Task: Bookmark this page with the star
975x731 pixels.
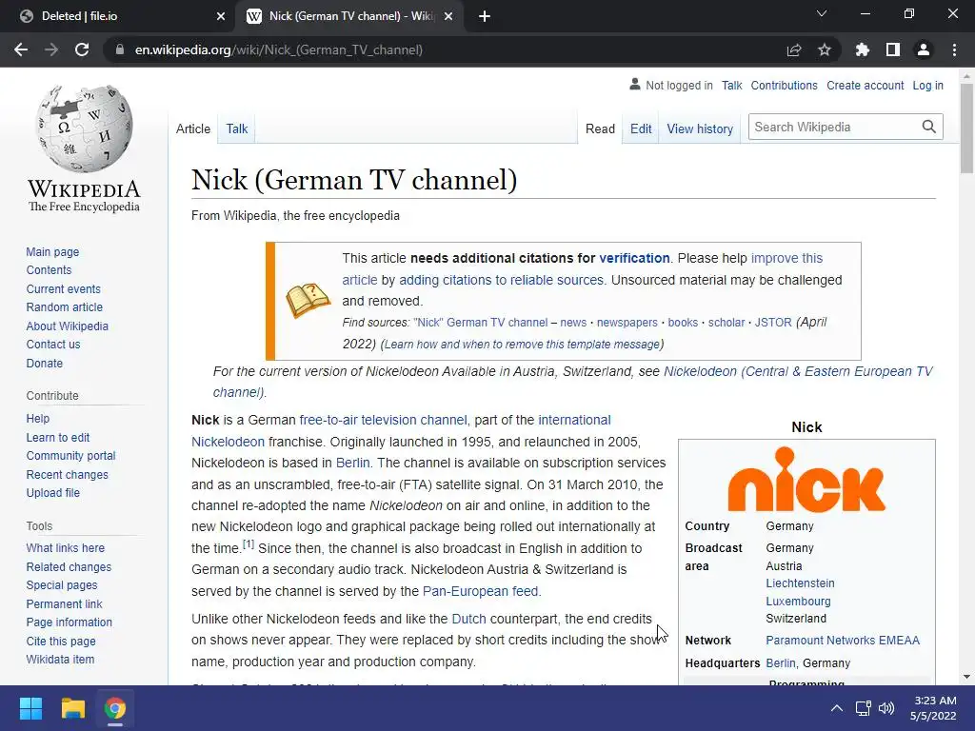Action: [x=825, y=49]
